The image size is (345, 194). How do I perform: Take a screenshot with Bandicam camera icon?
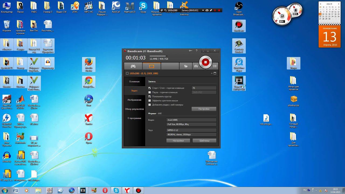(x=196, y=66)
